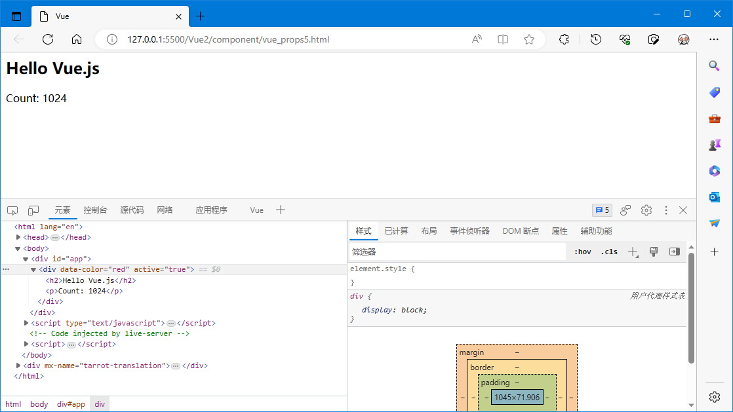The width and height of the screenshot is (733, 412).
Task: Expand the head element node
Action: (18, 237)
